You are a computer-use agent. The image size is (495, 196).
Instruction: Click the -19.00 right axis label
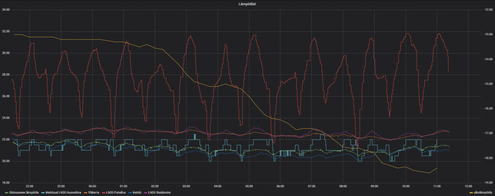pyautogui.click(x=487, y=183)
